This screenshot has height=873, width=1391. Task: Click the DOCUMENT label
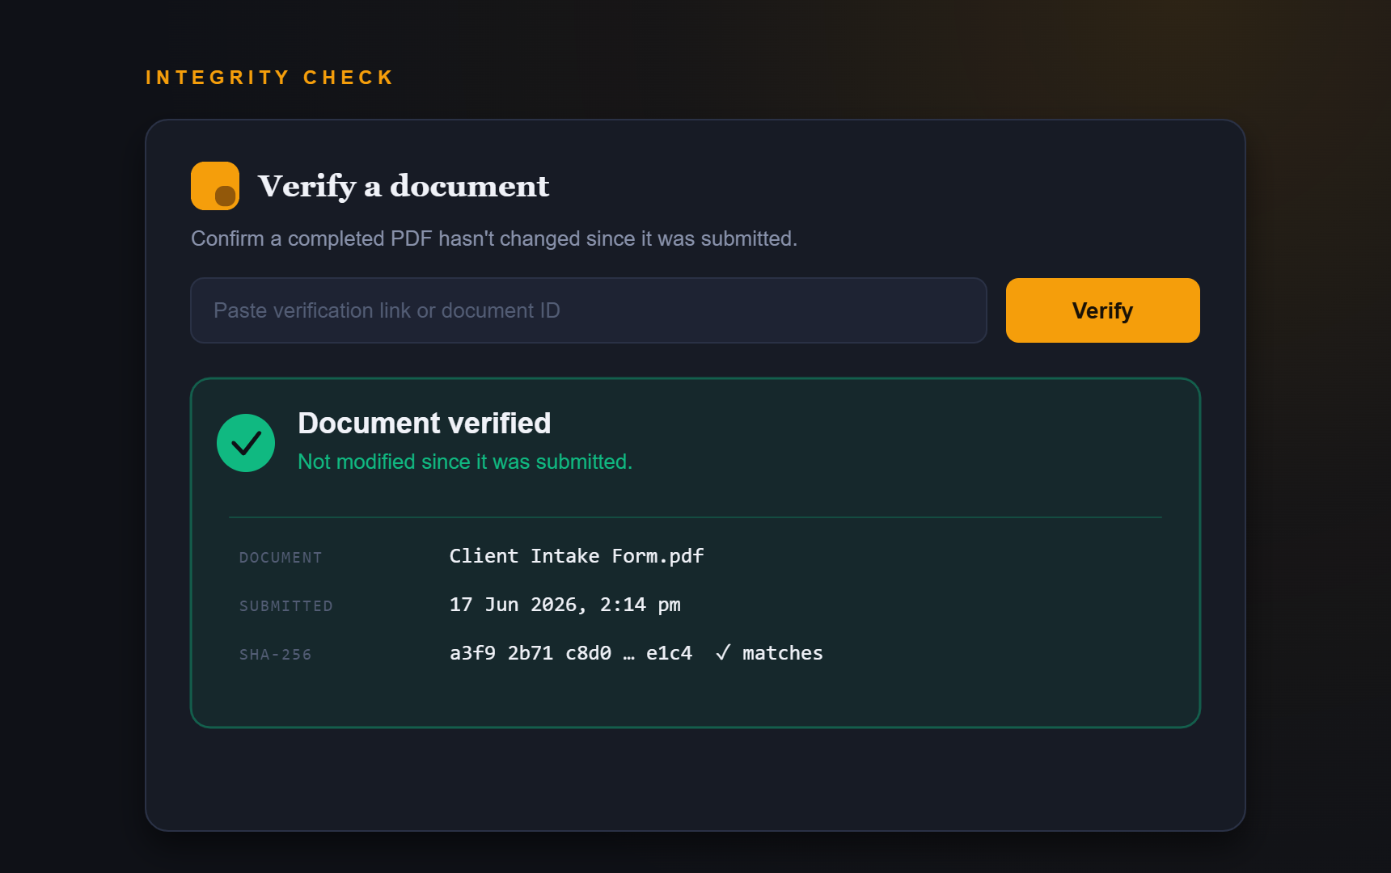pyautogui.click(x=281, y=558)
